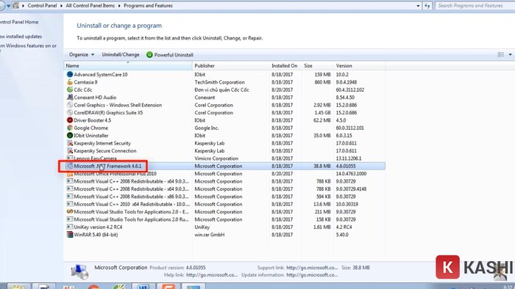Click the Corel Graphics Shell Extension icon
The image size is (515, 289).
point(70,105)
